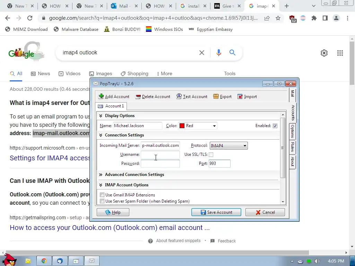Open the Account 1 tab
355x266 pixels.
111,106
